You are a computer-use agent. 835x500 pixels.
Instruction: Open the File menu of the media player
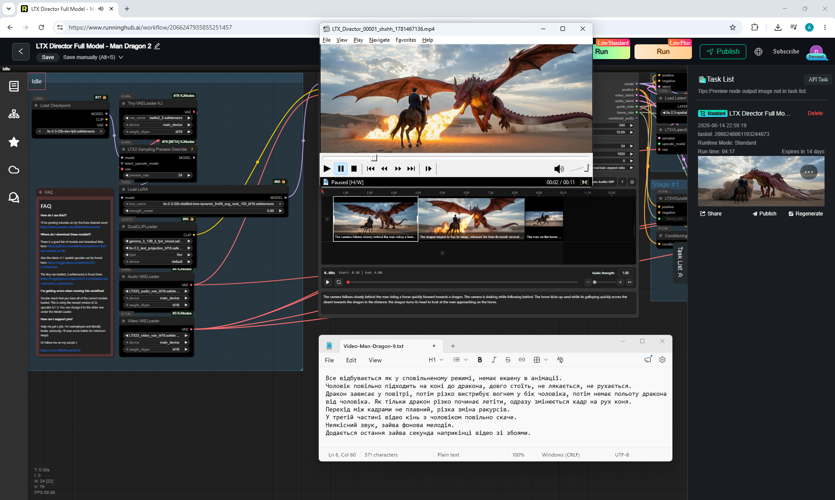pos(327,40)
